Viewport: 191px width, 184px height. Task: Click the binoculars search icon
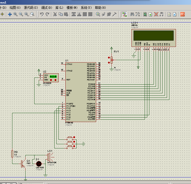point(132,14)
